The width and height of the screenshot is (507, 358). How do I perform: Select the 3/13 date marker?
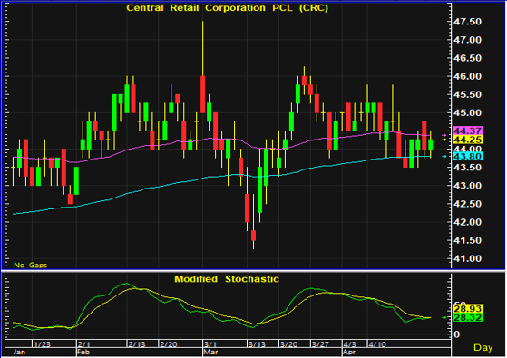click(258, 344)
